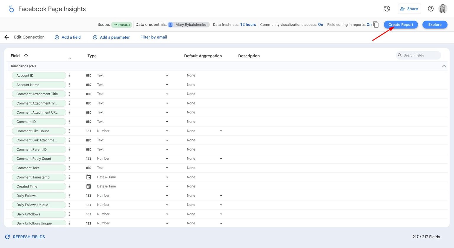Open the aggregation dropdown for Daily Unfollows
This screenshot has height=248, width=454.
221,214
